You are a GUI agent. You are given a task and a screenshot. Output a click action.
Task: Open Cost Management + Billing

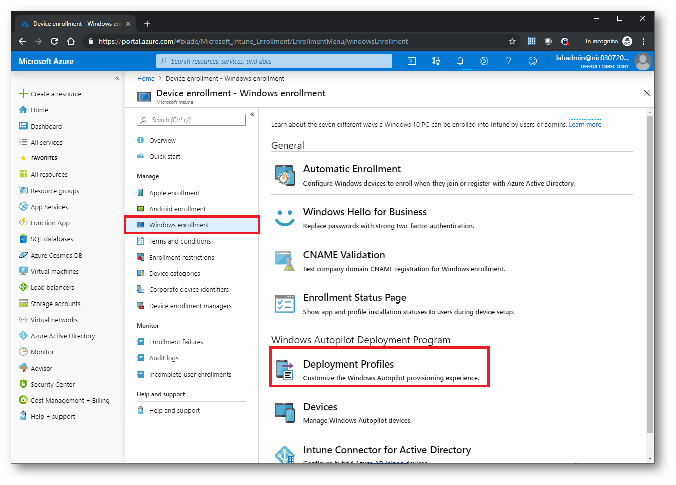pos(64,400)
